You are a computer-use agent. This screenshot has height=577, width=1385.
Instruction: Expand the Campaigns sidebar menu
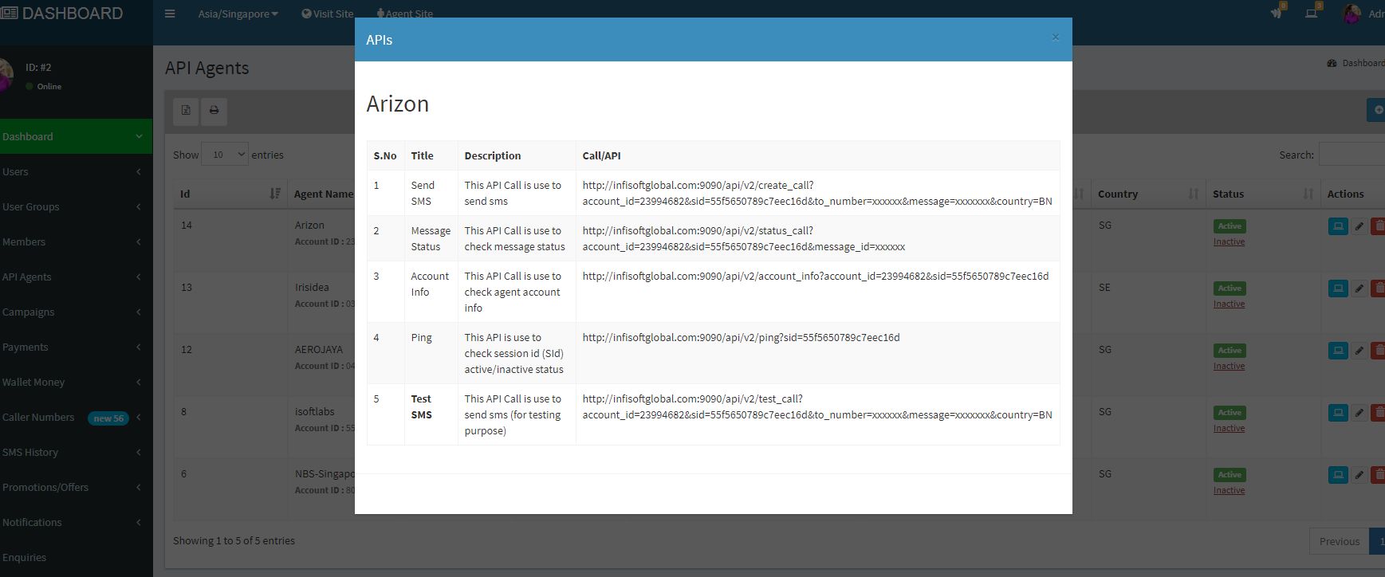72,312
